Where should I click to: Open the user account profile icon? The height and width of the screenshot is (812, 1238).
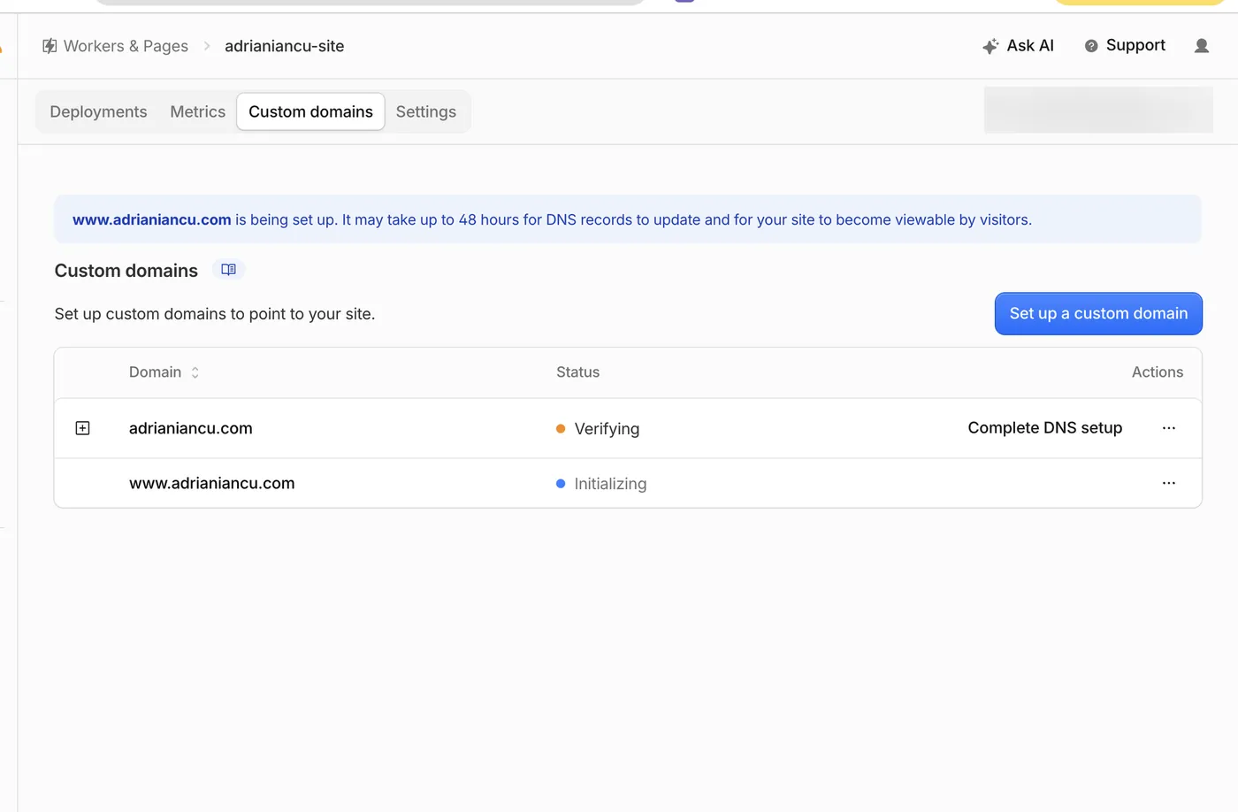(x=1202, y=46)
